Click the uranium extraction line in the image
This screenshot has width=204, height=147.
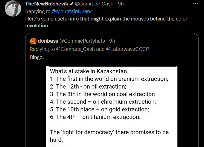(109, 79)
